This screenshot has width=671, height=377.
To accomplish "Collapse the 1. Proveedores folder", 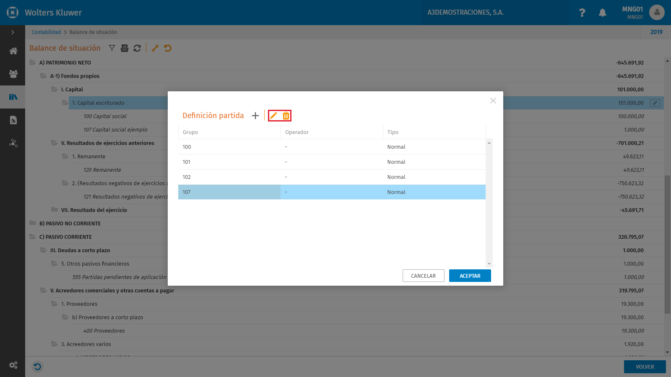I will click(x=55, y=304).
